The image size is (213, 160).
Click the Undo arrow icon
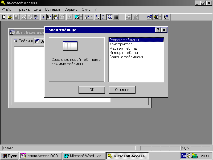click(x=69, y=17)
